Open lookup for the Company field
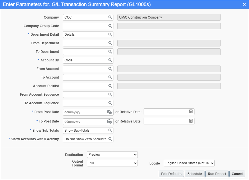249x180 pixels. pos(110,17)
